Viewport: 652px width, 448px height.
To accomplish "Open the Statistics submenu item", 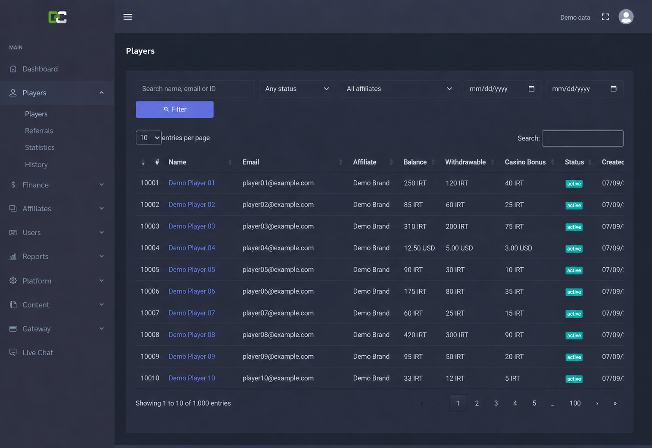I will (x=40, y=147).
